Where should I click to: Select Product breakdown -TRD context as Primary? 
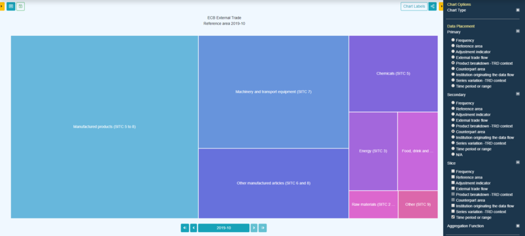[x=453, y=63]
